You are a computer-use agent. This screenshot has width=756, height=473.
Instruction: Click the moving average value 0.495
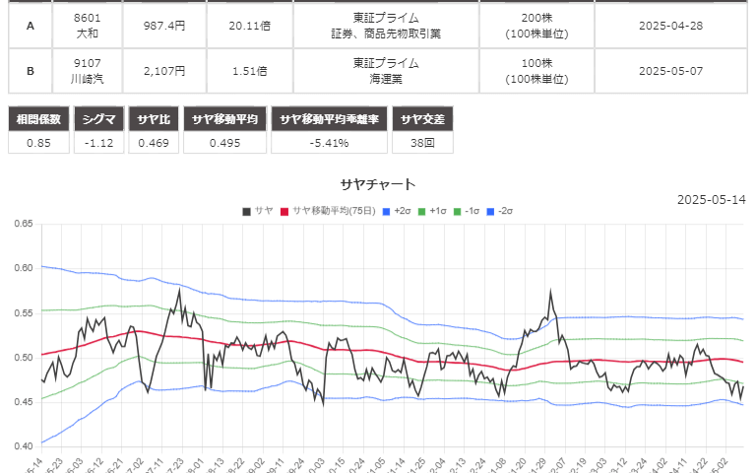coord(224,143)
